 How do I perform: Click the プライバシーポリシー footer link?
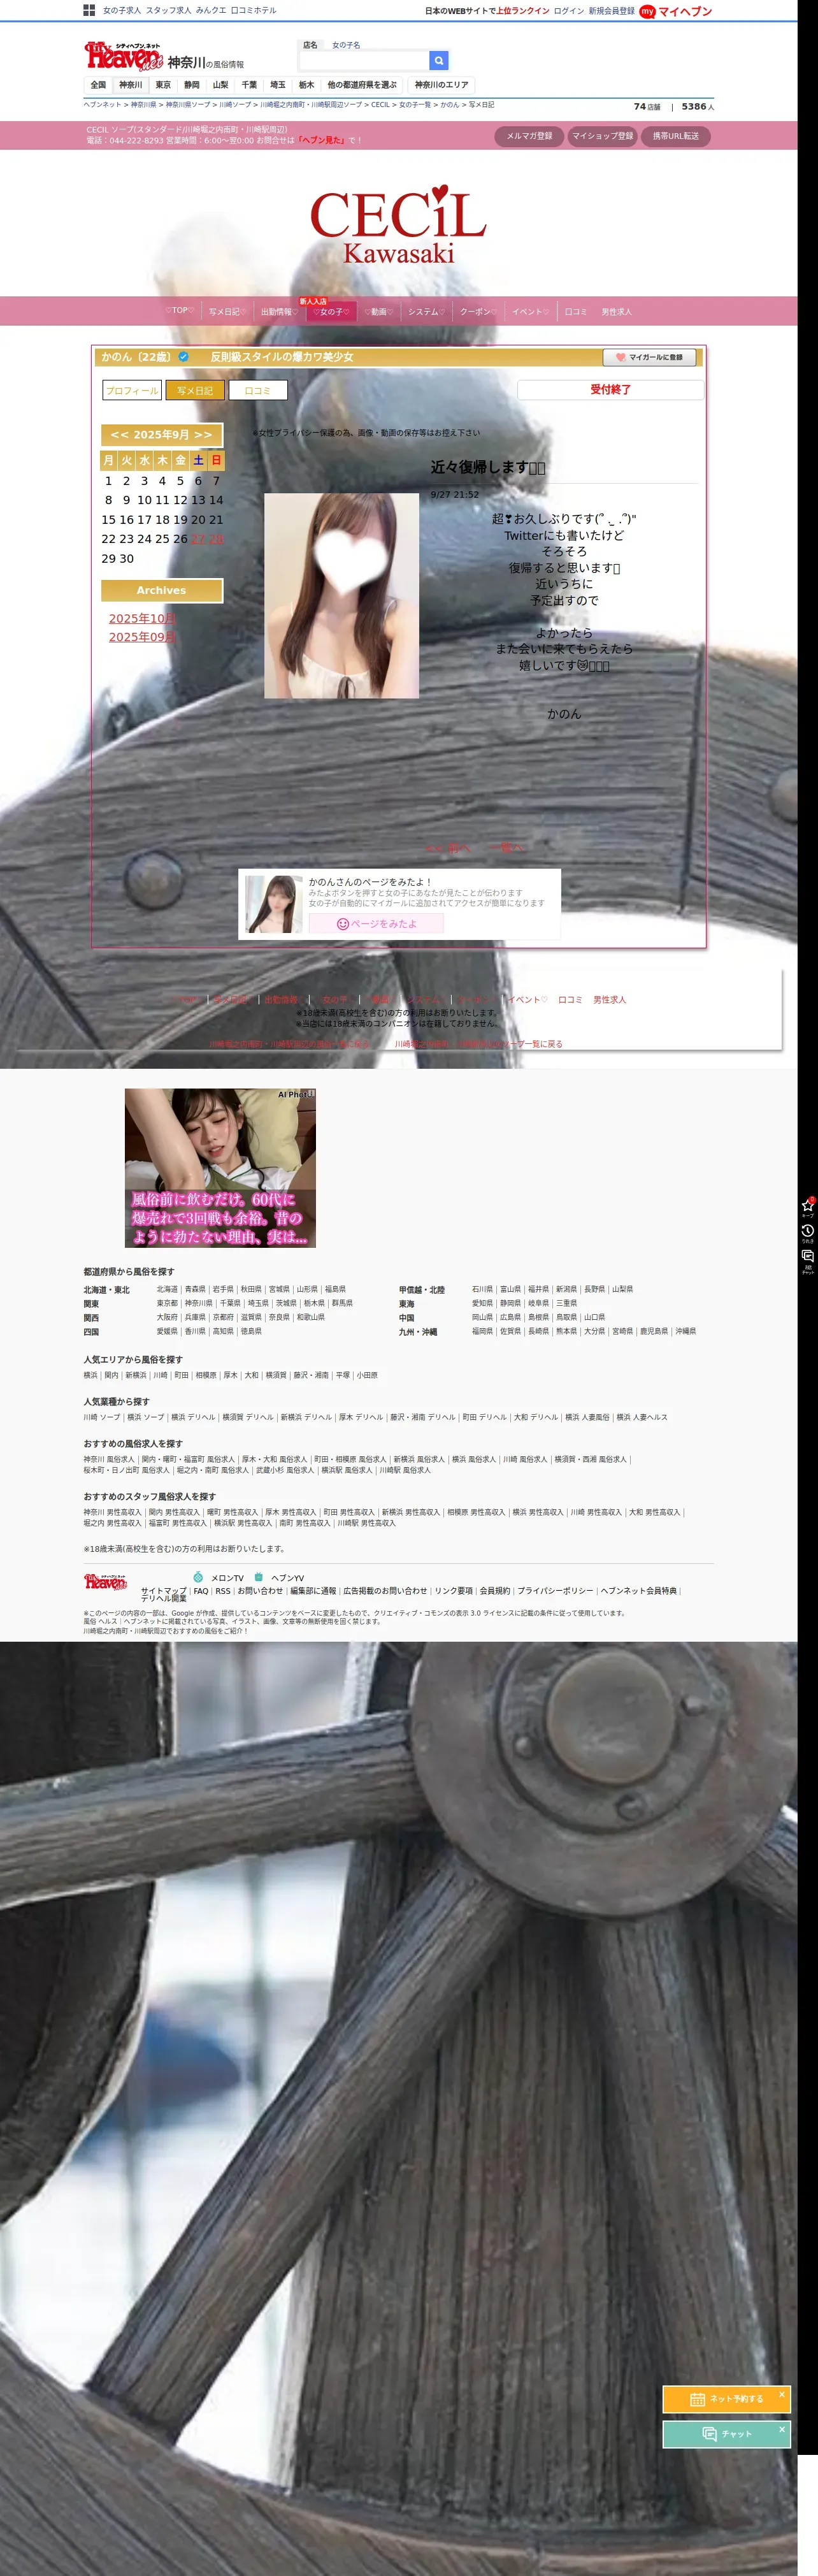click(555, 1590)
